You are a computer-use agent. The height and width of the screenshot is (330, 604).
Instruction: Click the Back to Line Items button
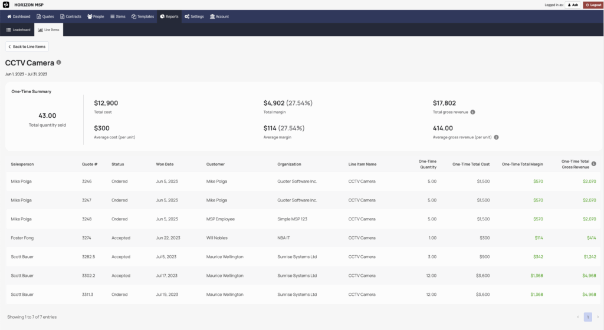[x=27, y=47]
